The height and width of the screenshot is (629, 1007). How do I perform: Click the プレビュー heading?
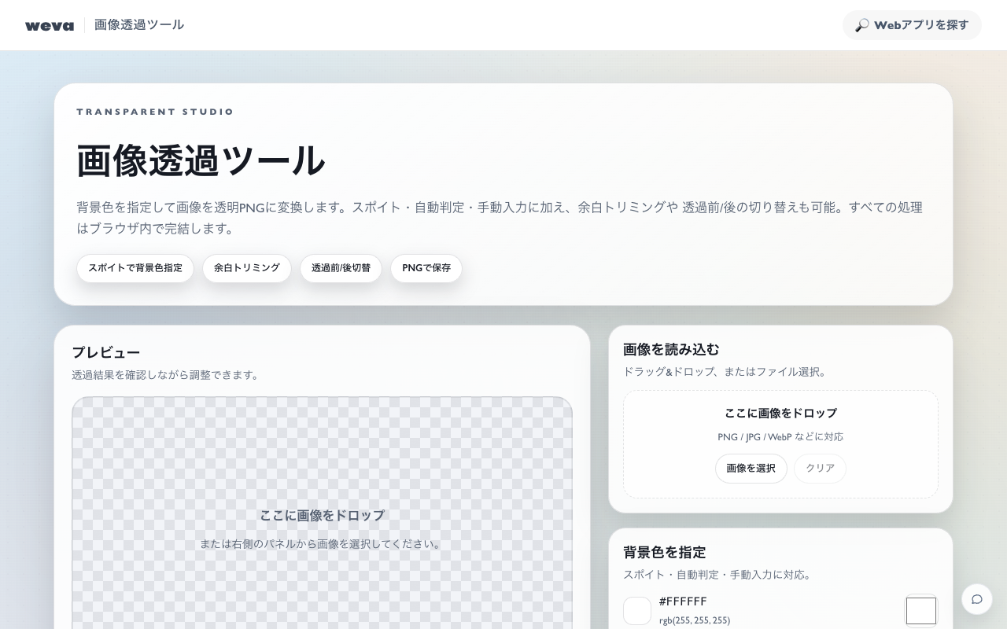[x=106, y=352]
